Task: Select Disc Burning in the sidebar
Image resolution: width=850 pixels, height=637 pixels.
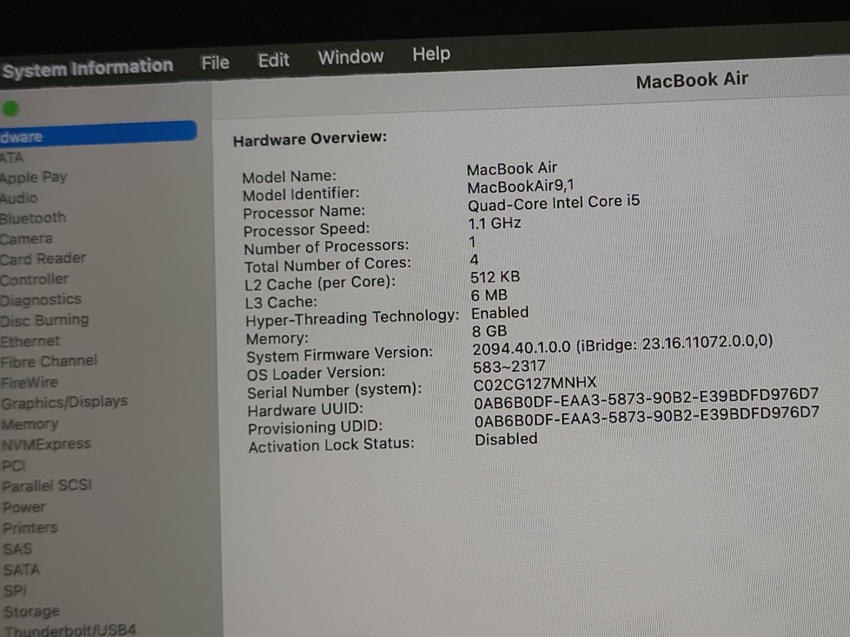Action: [x=45, y=320]
